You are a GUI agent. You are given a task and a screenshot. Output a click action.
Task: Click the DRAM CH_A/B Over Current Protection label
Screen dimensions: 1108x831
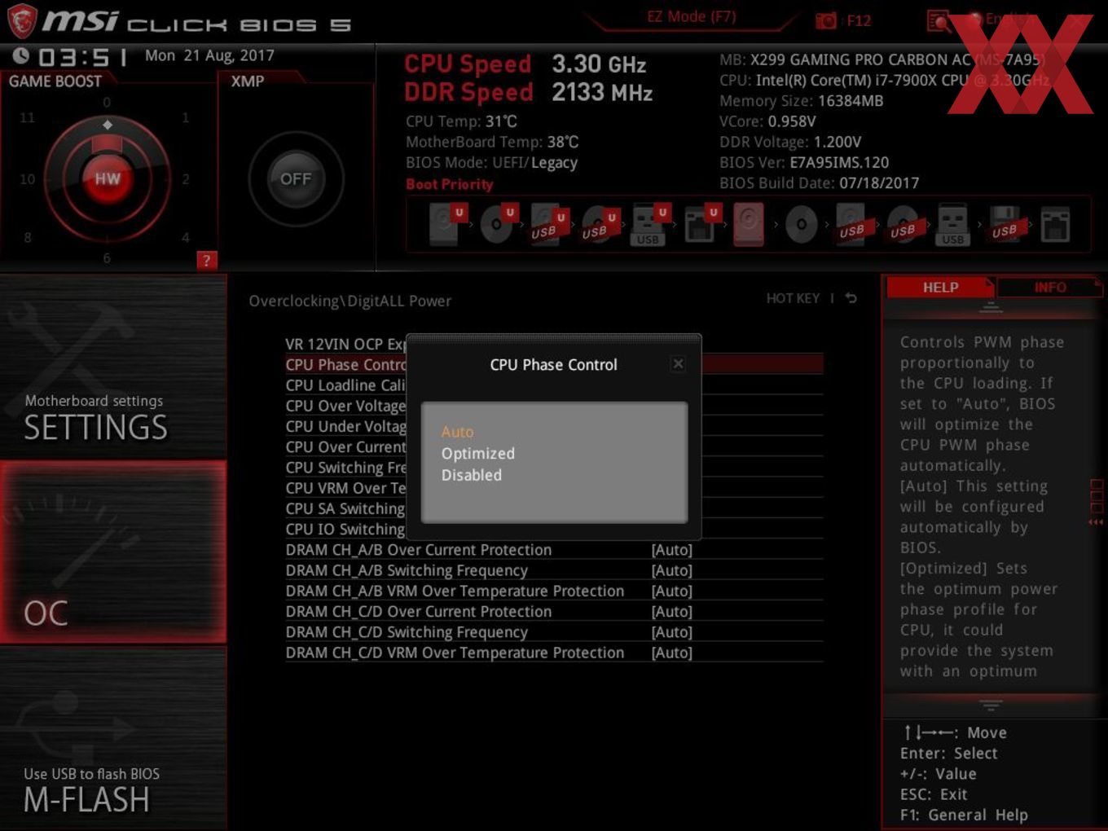[x=419, y=550]
